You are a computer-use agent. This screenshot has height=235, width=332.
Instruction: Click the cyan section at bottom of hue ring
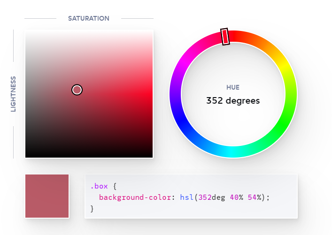(x=233, y=152)
